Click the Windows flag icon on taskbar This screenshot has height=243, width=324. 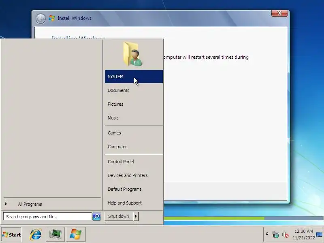(76, 234)
